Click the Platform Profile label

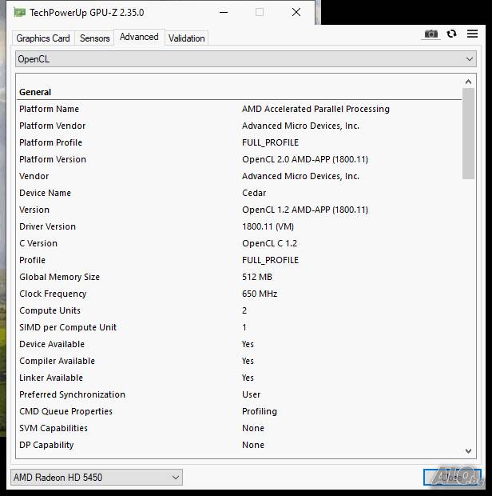coord(50,142)
